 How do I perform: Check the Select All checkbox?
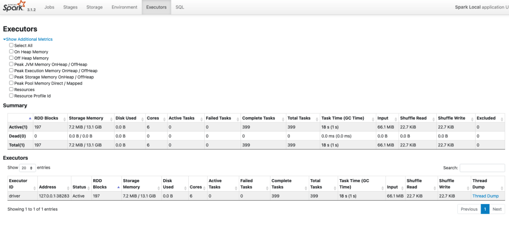(11, 45)
